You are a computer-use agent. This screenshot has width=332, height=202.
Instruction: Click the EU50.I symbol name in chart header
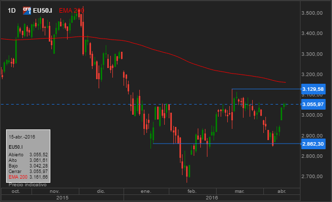pos(43,11)
